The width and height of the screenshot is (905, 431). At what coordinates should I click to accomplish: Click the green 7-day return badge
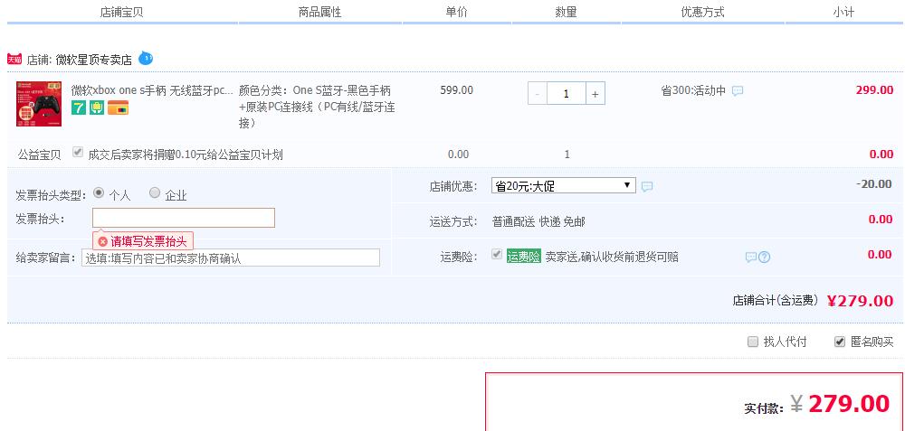(78, 108)
